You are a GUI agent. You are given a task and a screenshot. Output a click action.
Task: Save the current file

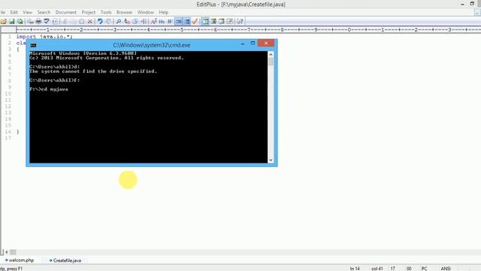(12, 21)
